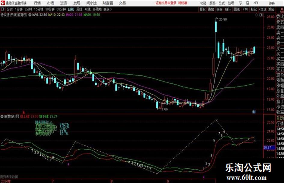
Task: Click the 叠加 toolbar button
Action: tap(211, 9)
